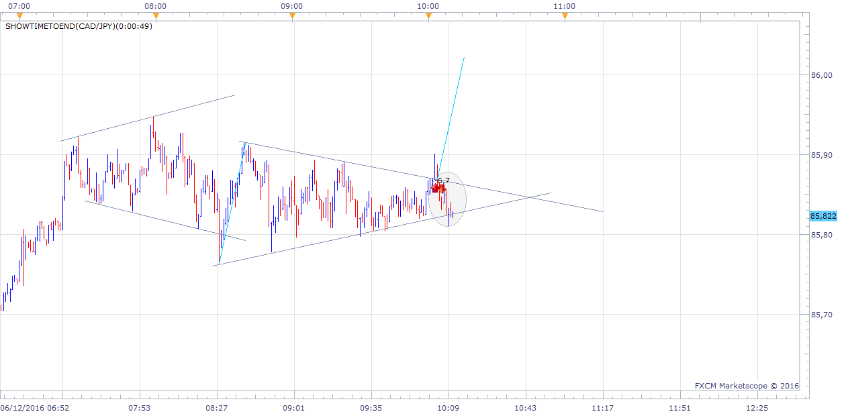848x416 pixels.
Task: Click the current price label 85,822
Action: (x=823, y=216)
